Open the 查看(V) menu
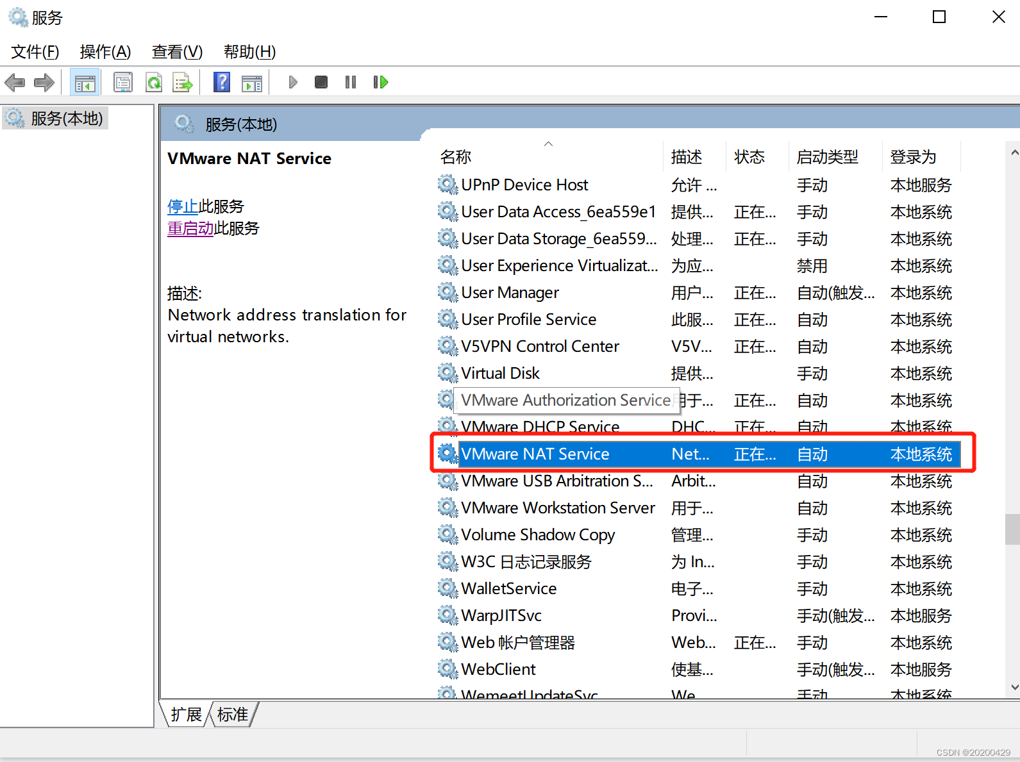The height and width of the screenshot is (762, 1020). (177, 52)
